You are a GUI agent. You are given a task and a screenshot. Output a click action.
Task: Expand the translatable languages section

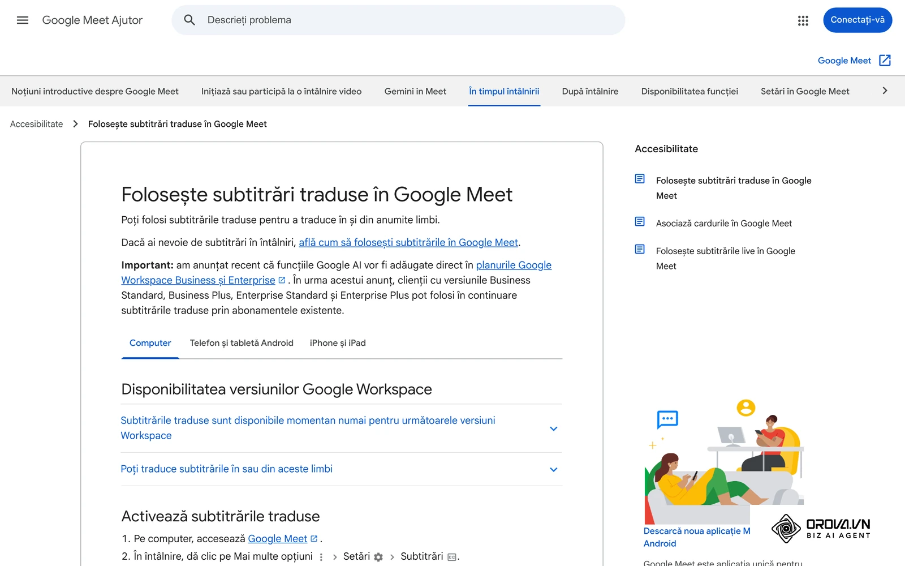pyautogui.click(x=341, y=469)
